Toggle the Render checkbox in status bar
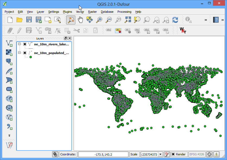This screenshot has height=160, width=227. [x=173, y=154]
